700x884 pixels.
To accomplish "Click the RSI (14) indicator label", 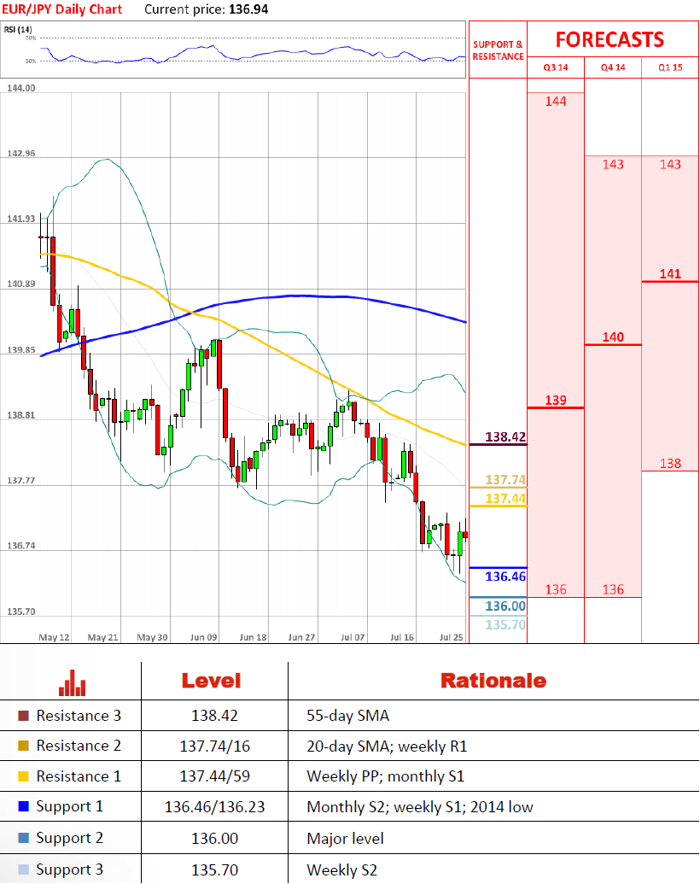I will coord(18,29).
